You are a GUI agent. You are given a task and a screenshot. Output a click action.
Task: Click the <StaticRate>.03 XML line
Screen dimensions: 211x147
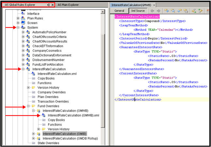tap(173, 56)
